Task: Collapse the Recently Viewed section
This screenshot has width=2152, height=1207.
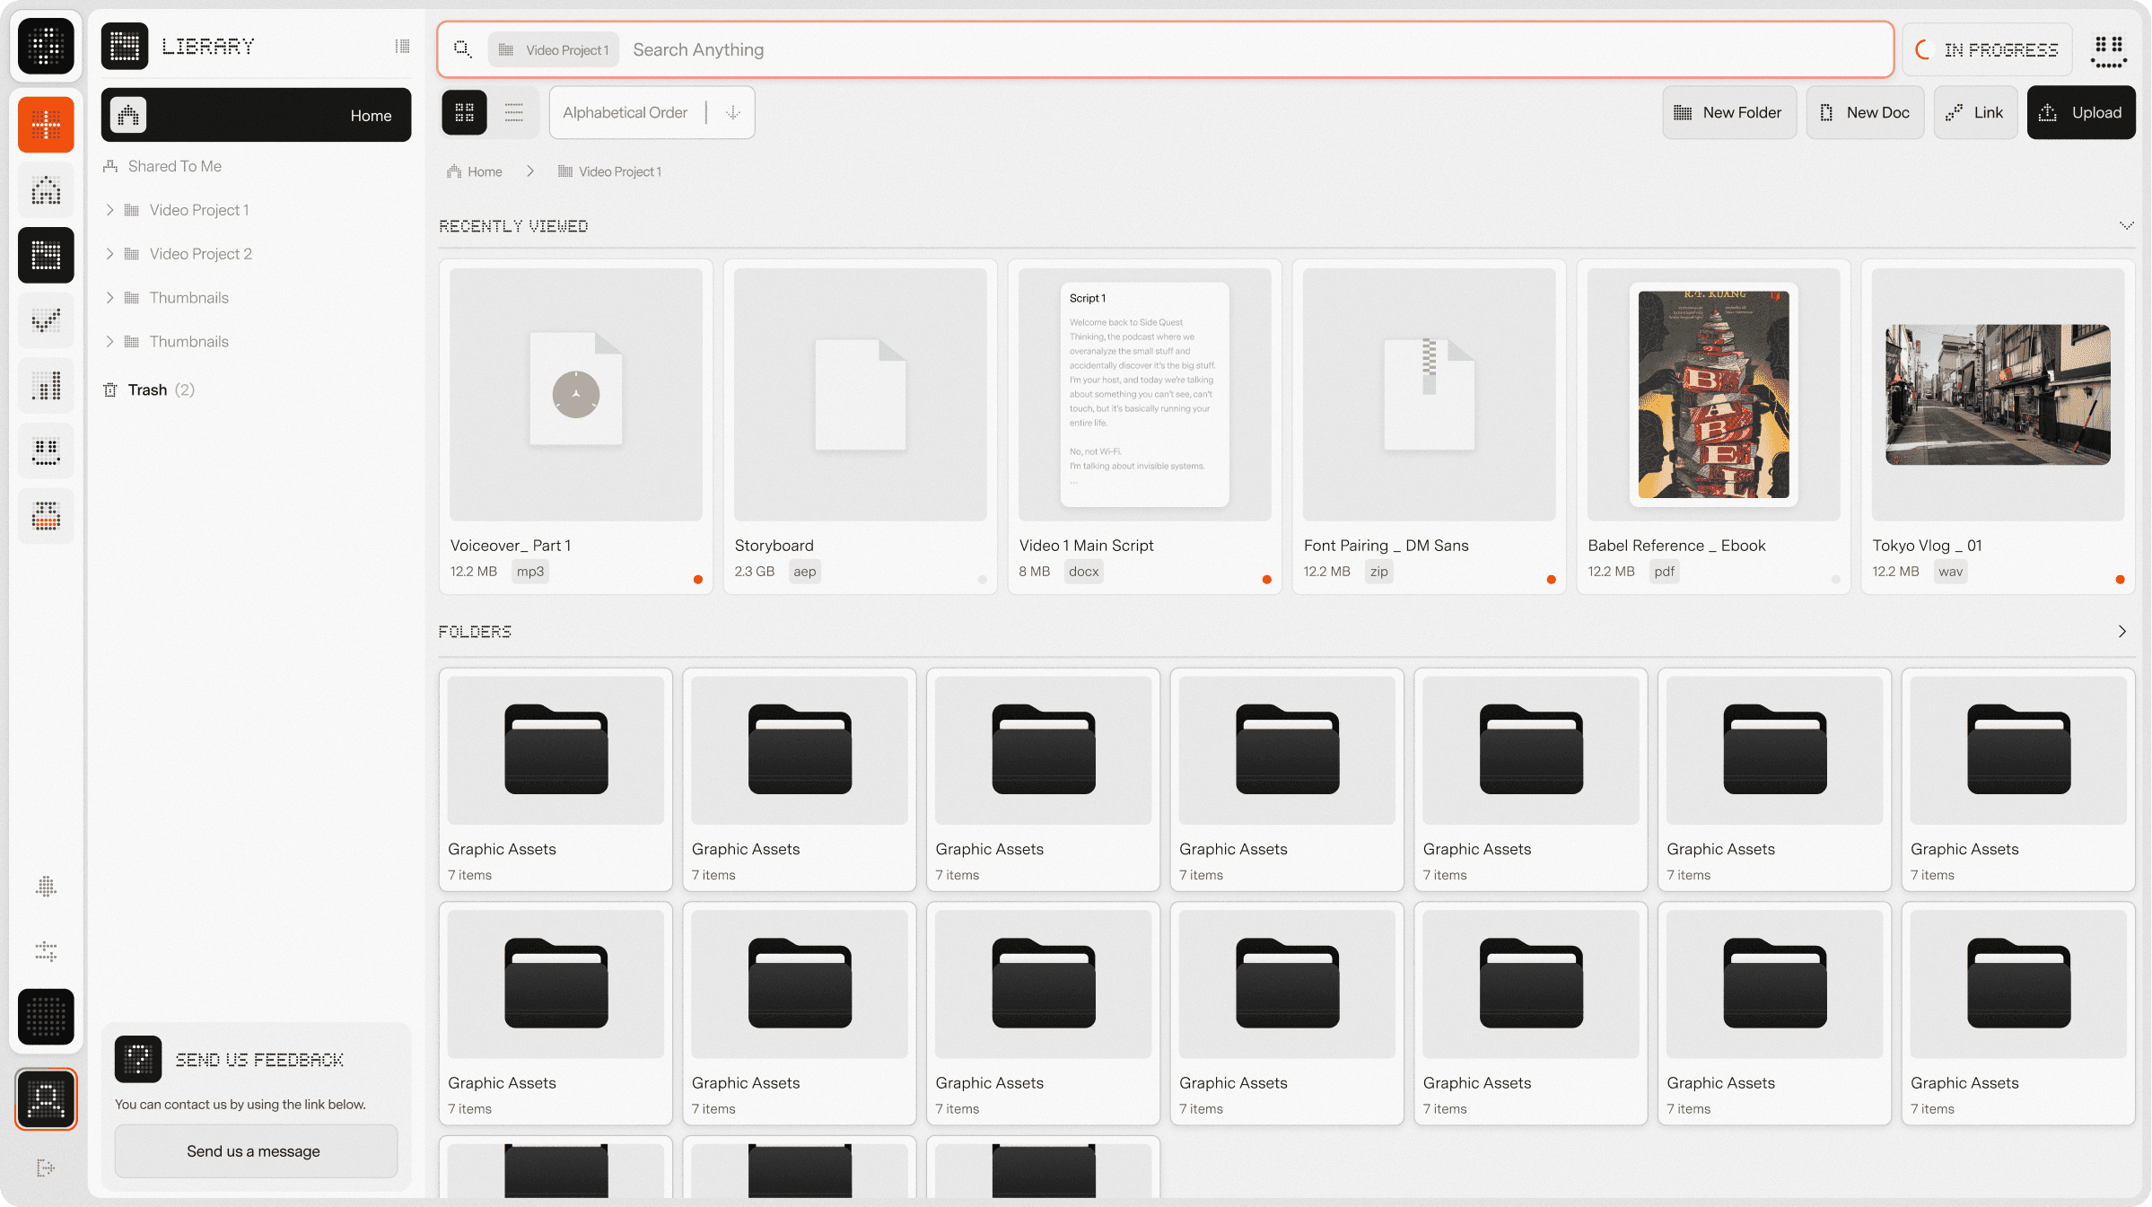Action: pos(2126,225)
